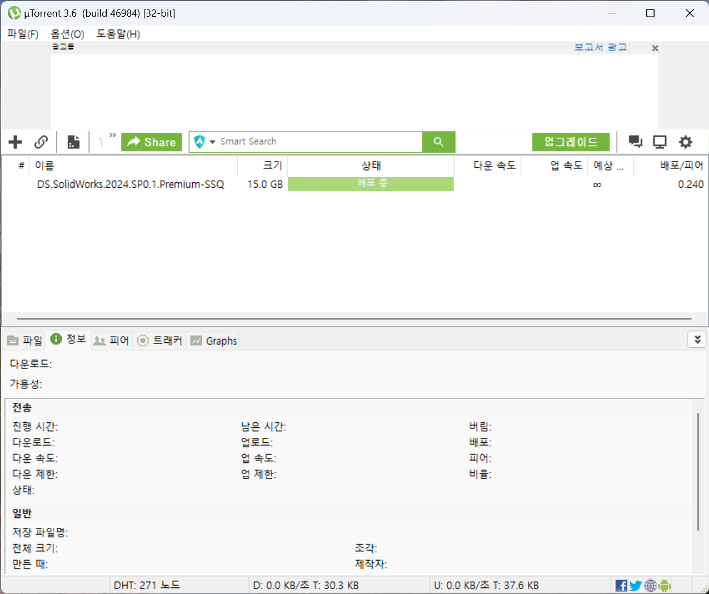Close the ad banner with the X

[655, 48]
